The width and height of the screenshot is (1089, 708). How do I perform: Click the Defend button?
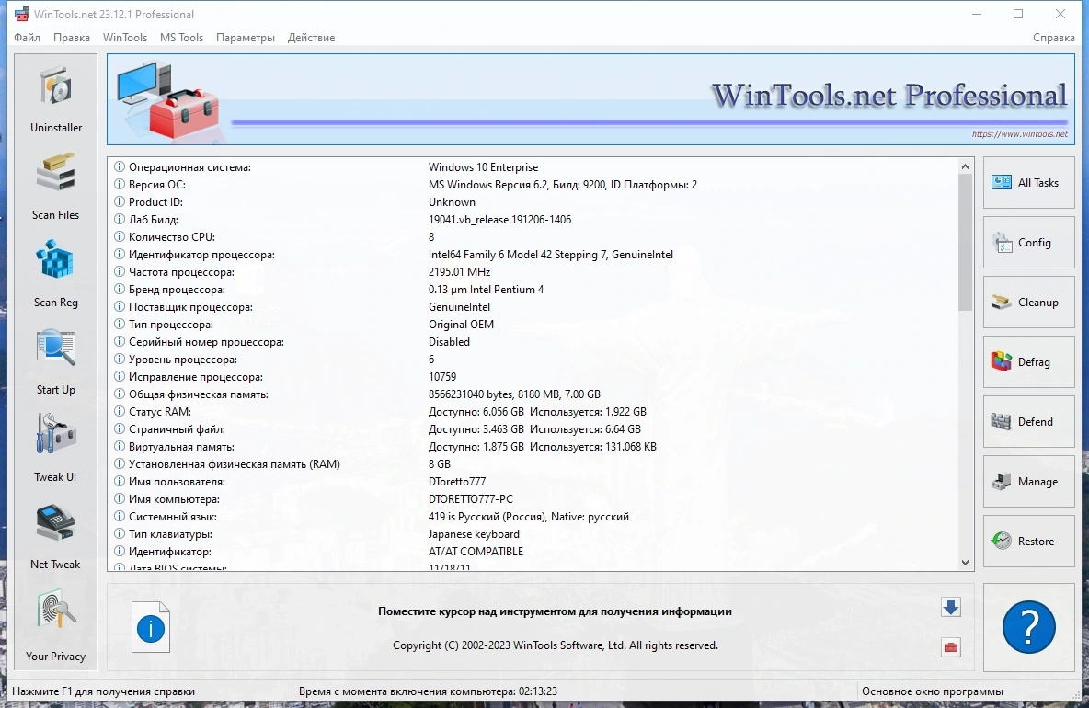click(x=1028, y=421)
